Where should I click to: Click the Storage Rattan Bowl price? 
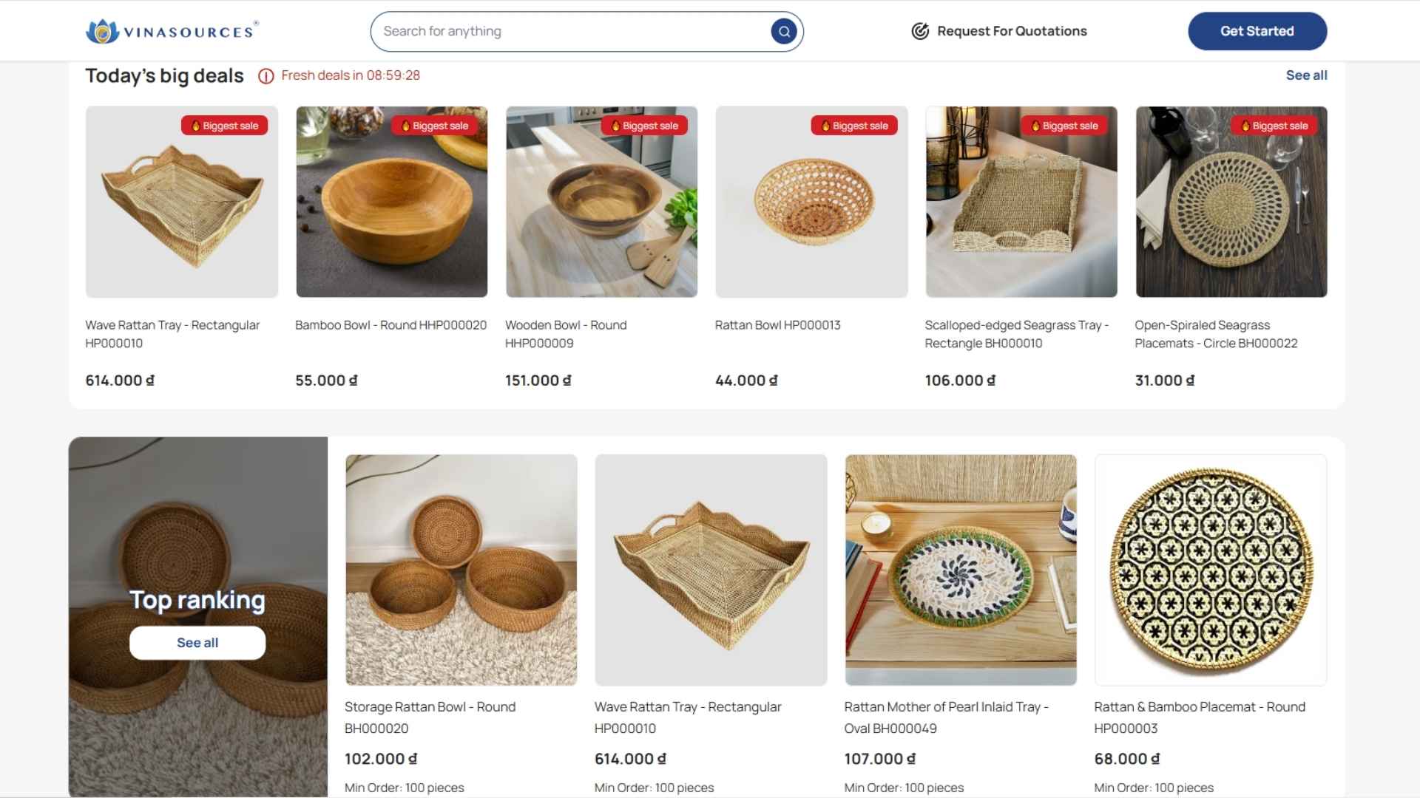[x=381, y=759]
